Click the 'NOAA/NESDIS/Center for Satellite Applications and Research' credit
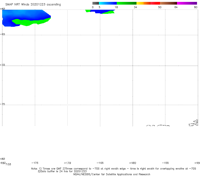The height and width of the screenshot is (176, 200). pyautogui.click(x=112, y=174)
